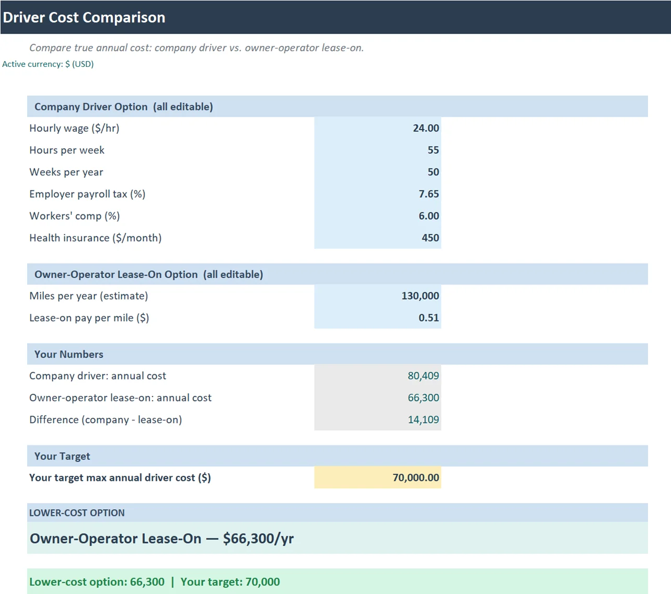
Task: Select Miles per year value 130,000
Action: (377, 296)
